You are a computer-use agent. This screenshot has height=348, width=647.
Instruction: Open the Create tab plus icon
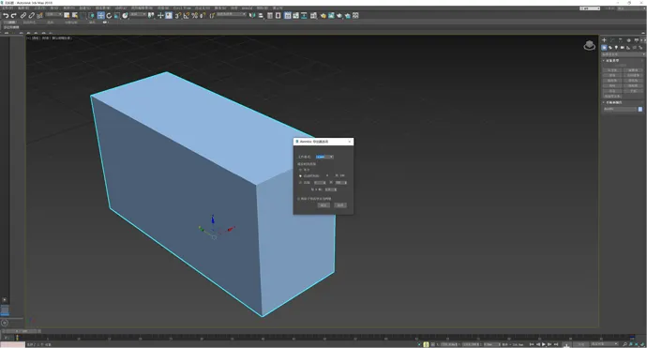click(604, 40)
